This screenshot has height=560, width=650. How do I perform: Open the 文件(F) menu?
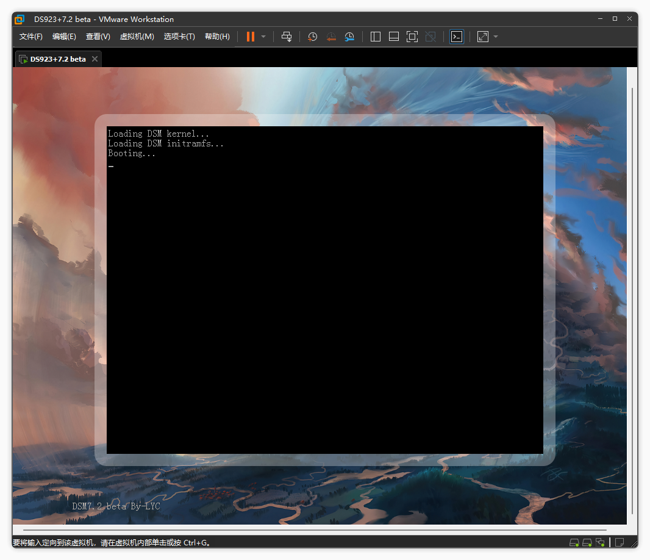[30, 37]
